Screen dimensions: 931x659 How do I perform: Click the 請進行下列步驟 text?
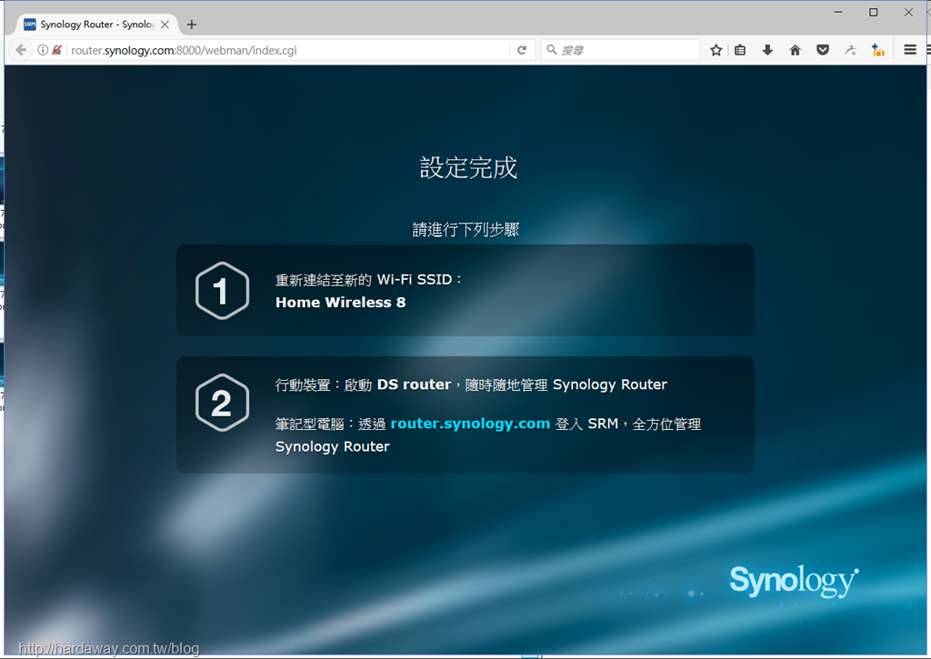pyautogui.click(x=466, y=229)
